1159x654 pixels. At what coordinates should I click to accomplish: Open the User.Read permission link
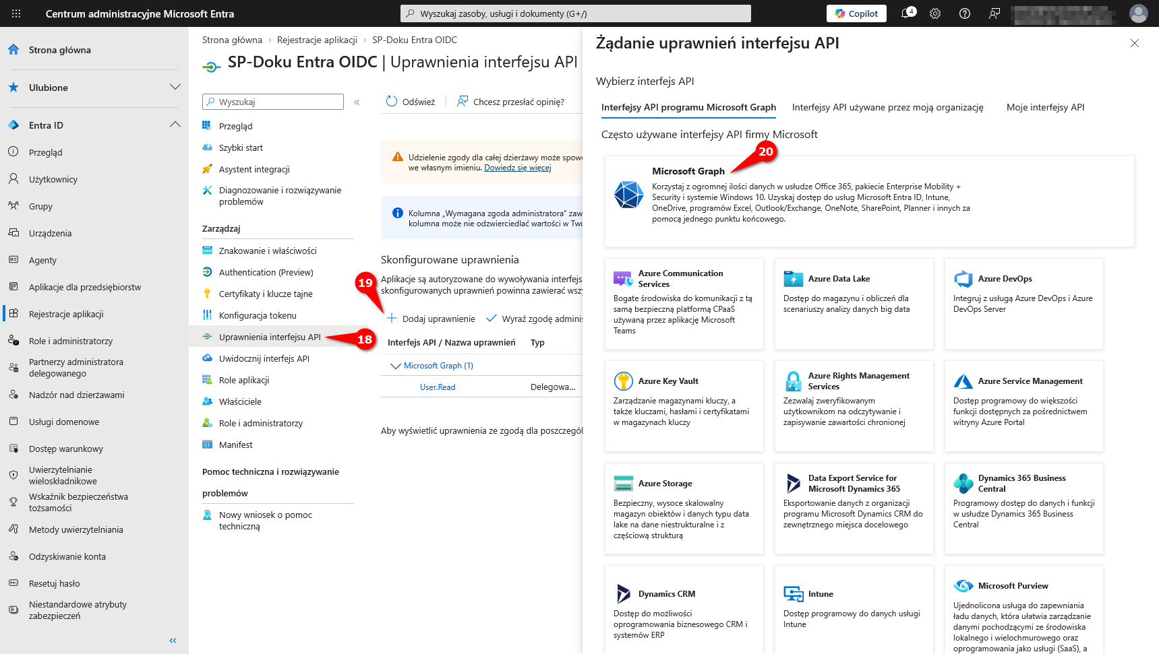pos(438,387)
